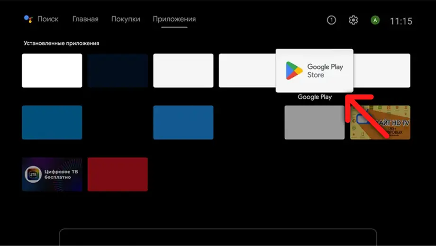Switch to the Главная tab
This screenshot has width=436, height=246.
[x=85, y=19]
